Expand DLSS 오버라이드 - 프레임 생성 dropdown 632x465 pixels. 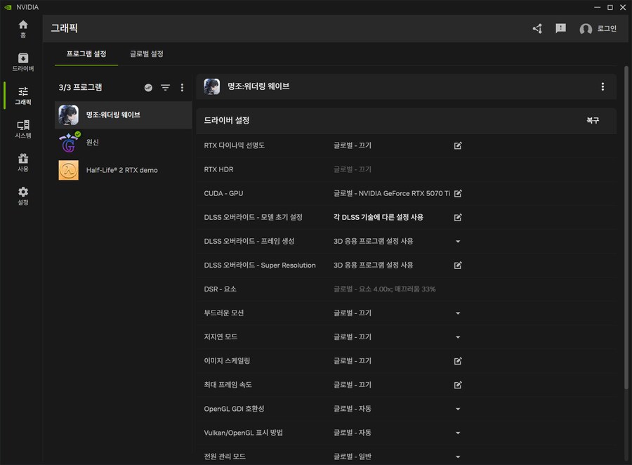[458, 241]
